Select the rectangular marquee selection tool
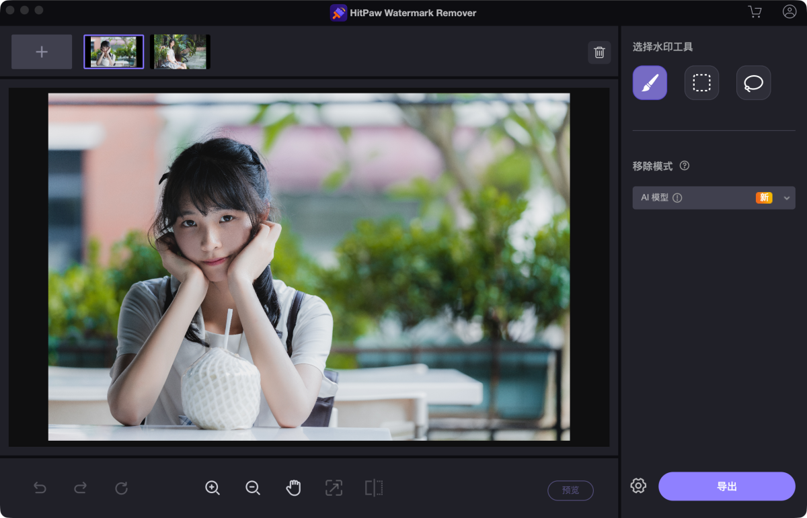807x518 pixels. click(x=701, y=83)
